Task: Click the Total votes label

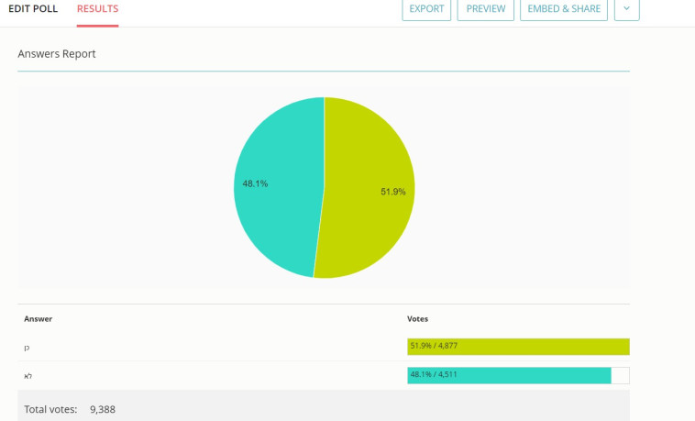Action: (50, 409)
